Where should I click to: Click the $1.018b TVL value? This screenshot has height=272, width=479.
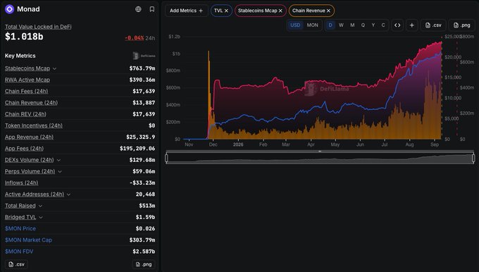(24, 37)
